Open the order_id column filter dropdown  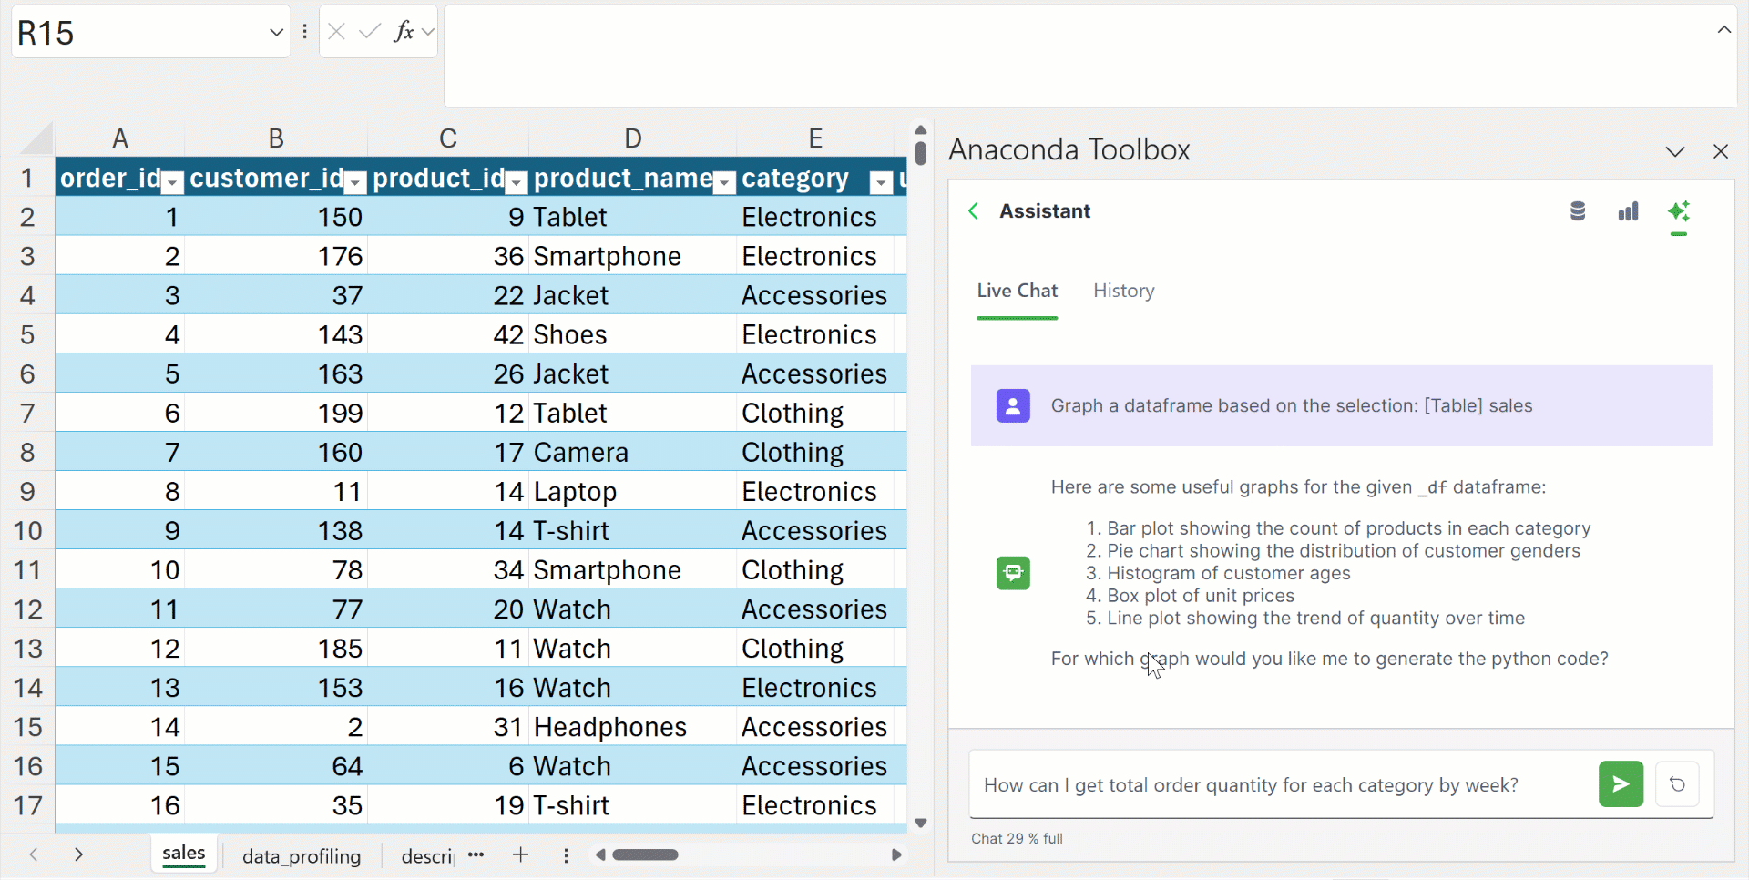pos(171,182)
